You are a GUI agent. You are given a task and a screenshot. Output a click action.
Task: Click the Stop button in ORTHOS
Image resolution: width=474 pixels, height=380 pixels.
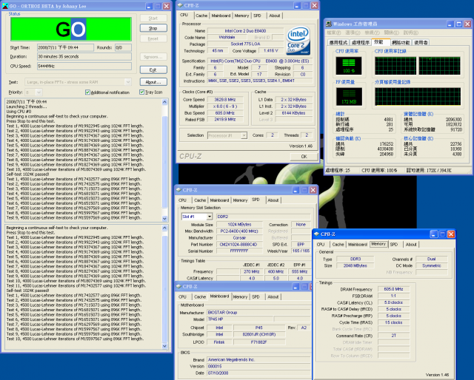tap(153, 28)
